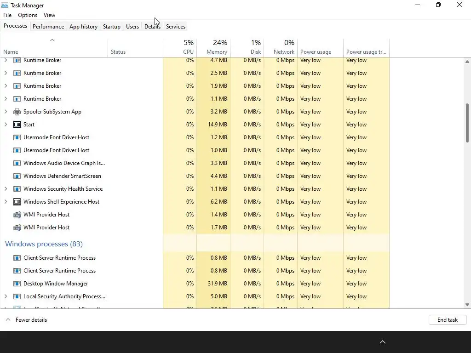Click the taskbar show hidden icons chevron
The height and width of the screenshot is (353, 471).
382,342
